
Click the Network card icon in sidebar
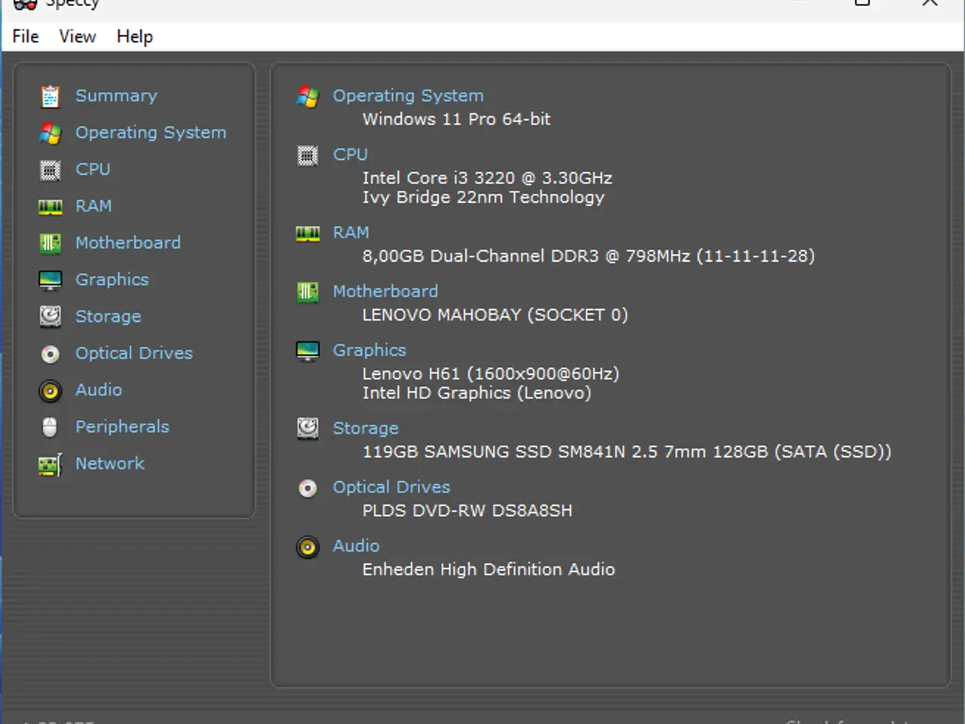[51, 465]
